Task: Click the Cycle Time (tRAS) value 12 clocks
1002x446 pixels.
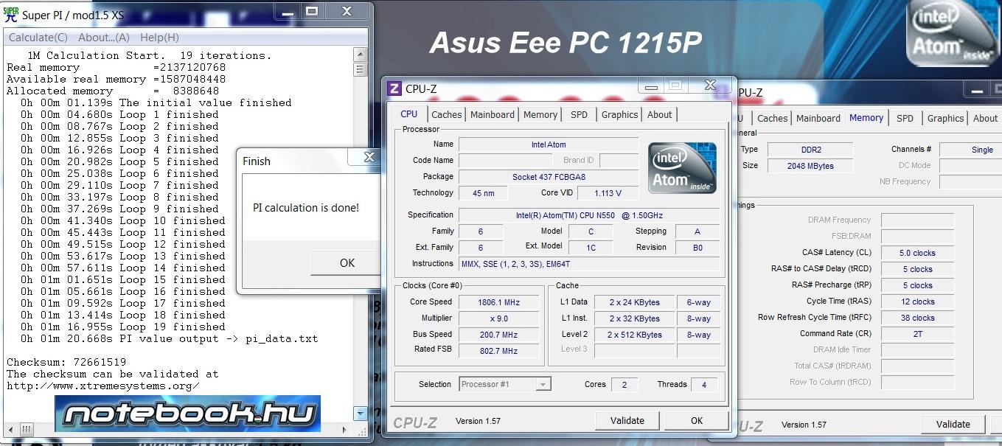Action: [917, 302]
